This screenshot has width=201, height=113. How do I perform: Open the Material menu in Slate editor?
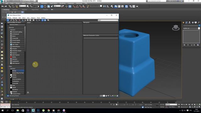tap(15, 18)
